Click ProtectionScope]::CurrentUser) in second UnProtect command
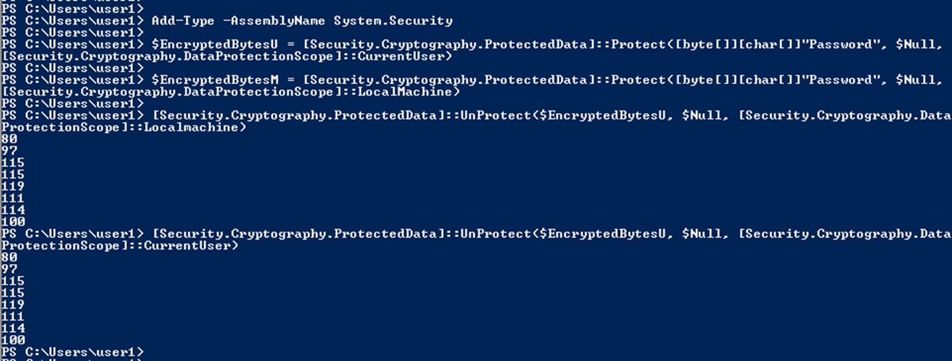This screenshot has width=952, height=361. click(x=120, y=246)
